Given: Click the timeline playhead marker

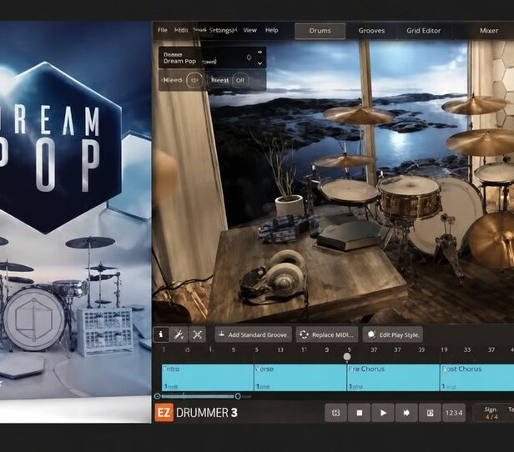Looking at the screenshot, I should point(347,356).
